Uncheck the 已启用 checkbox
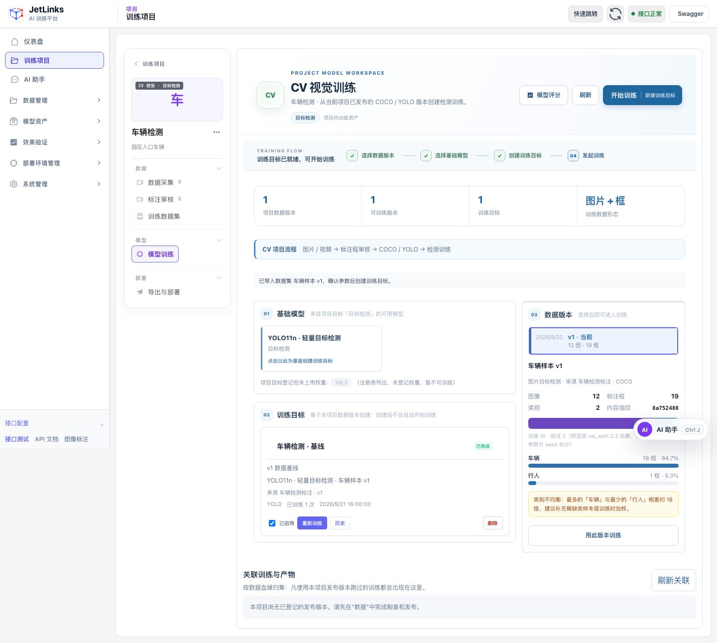The width and height of the screenshot is (717, 643). 272,523
